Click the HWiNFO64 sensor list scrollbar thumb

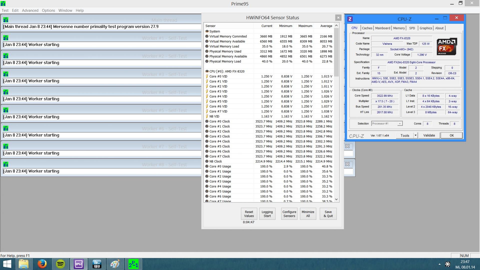coord(336,52)
